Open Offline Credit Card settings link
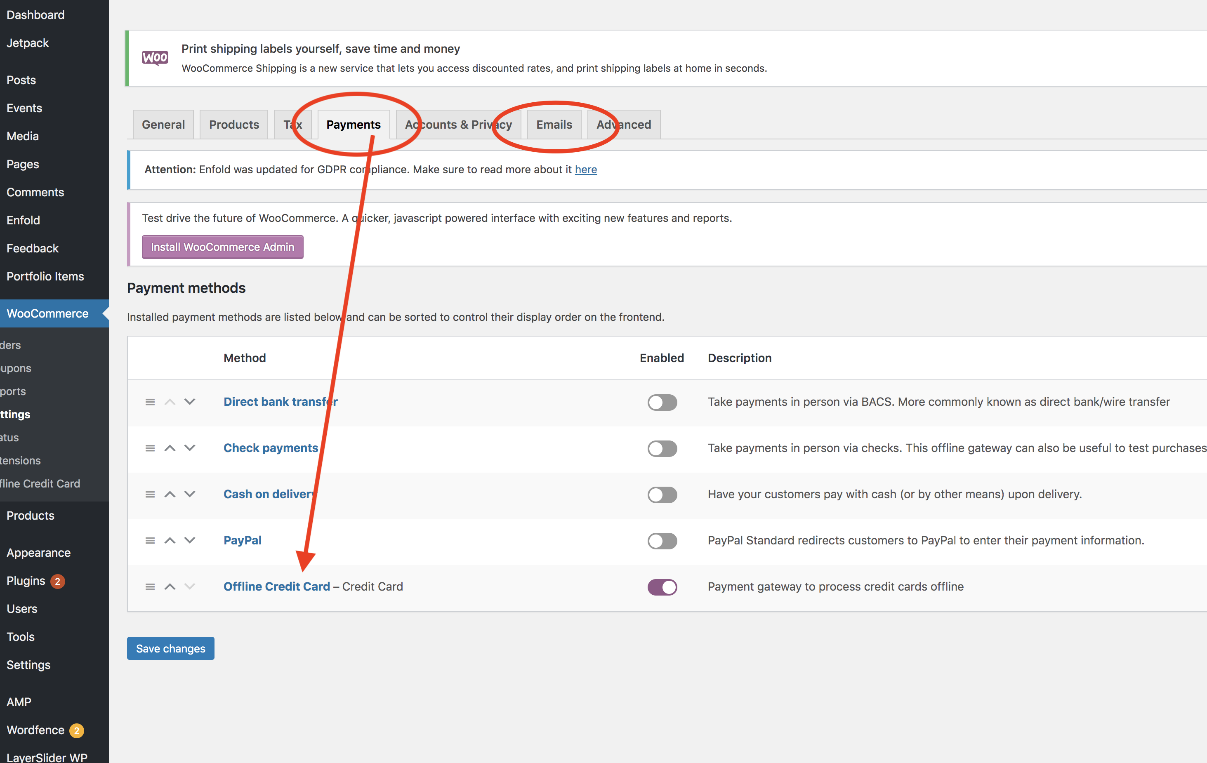The width and height of the screenshot is (1207, 763). [x=277, y=586]
